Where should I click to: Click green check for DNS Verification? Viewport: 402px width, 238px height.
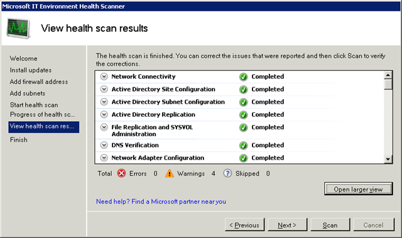(243, 145)
